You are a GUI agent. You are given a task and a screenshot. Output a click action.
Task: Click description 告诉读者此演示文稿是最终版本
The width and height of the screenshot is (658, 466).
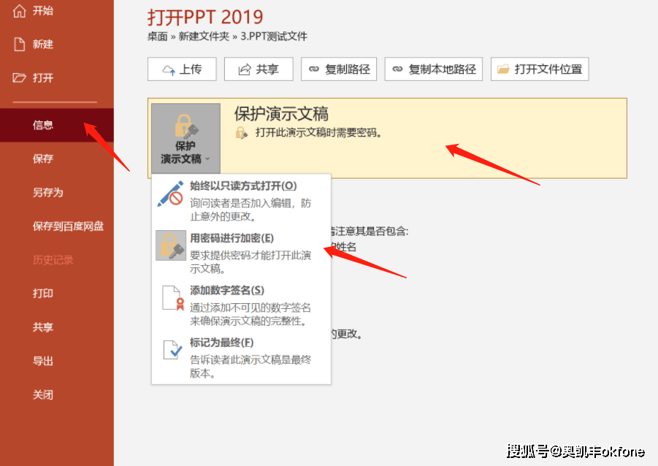tap(250, 367)
